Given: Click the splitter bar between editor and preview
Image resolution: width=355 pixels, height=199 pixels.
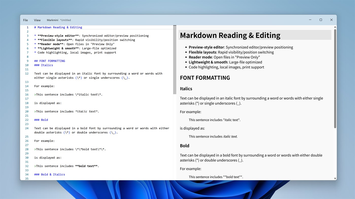Looking at the screenshot, I should click(x=176, y=101).
